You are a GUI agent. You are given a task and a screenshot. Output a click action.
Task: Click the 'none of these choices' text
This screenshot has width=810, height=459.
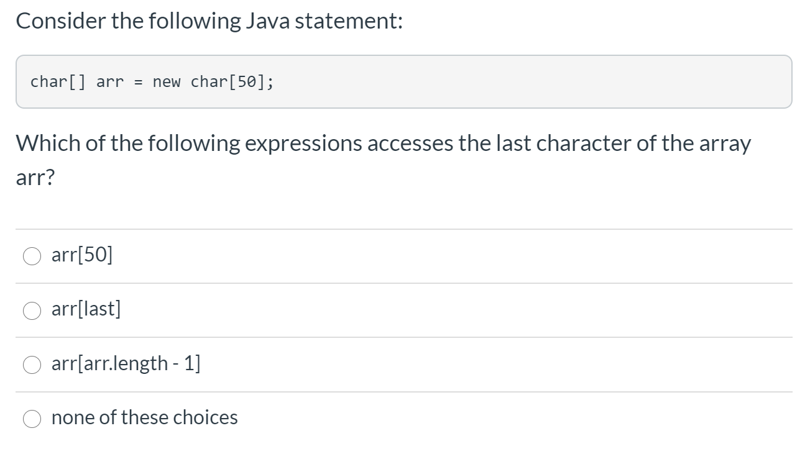click(144, 418)
